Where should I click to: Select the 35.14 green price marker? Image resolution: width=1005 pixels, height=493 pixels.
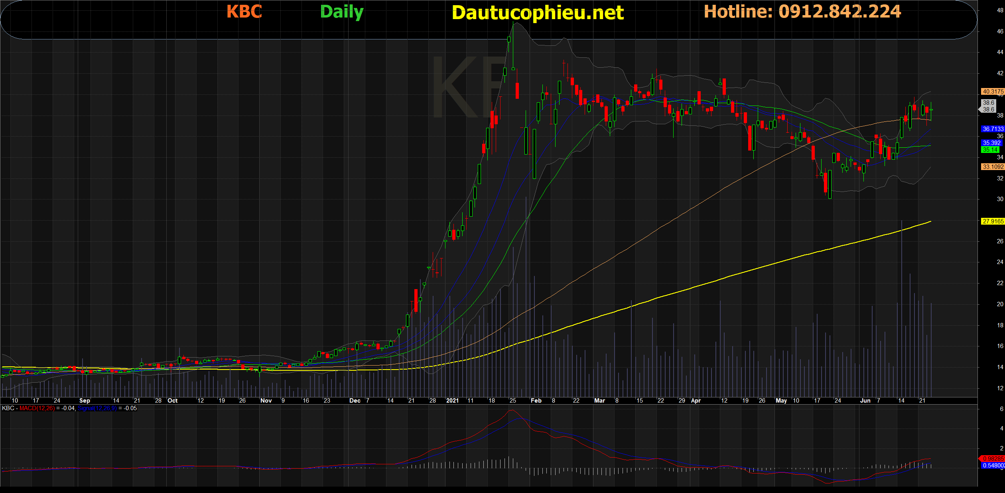(x=991, y=150)
